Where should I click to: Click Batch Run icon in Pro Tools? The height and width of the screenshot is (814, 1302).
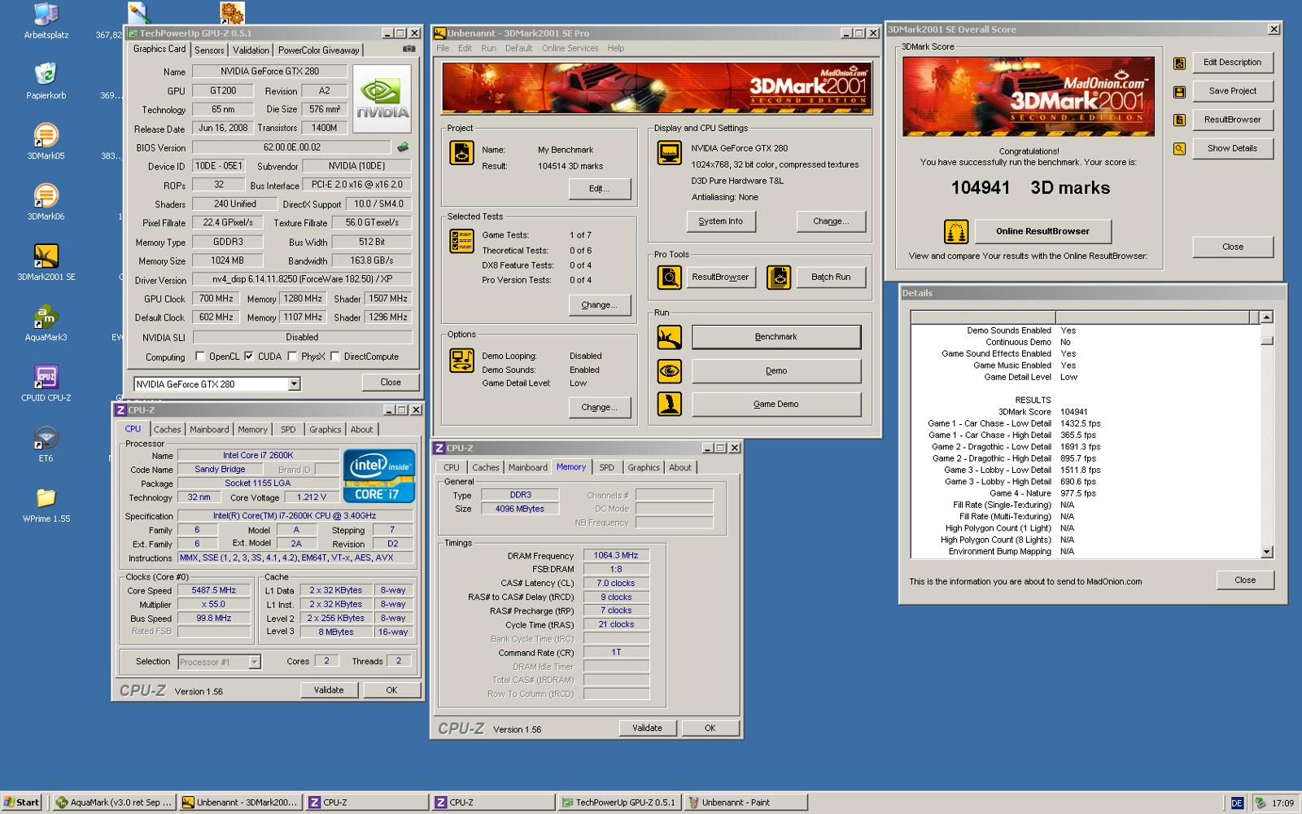click(x=779, y=278)
